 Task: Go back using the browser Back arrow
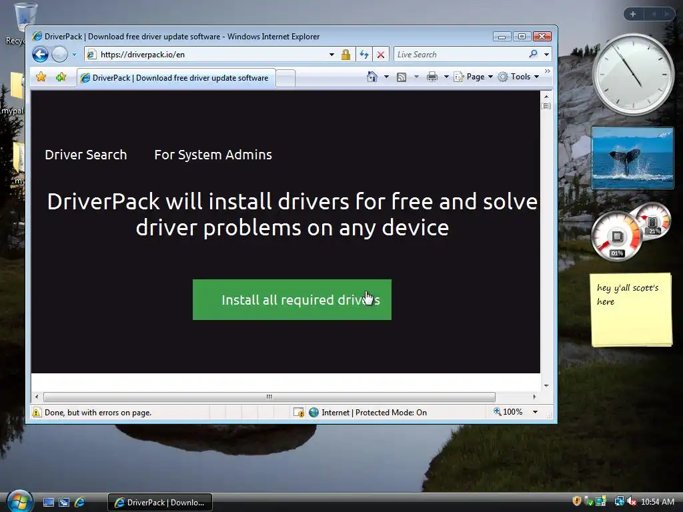[40, 55]
